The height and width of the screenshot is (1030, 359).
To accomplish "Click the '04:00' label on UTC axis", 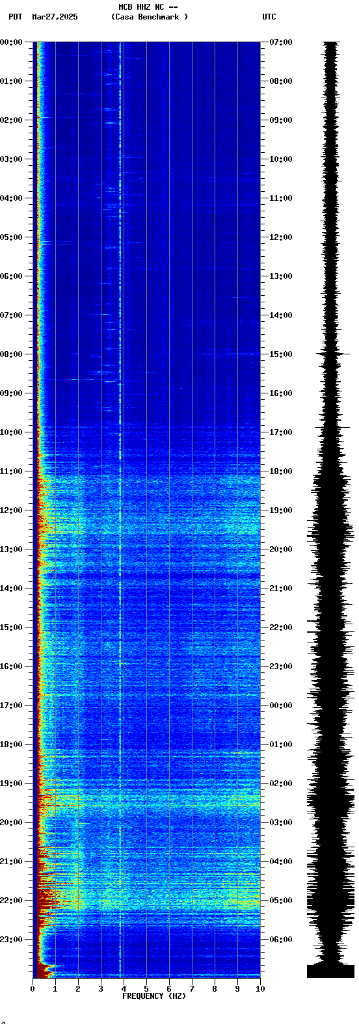I will coord(281,862).
